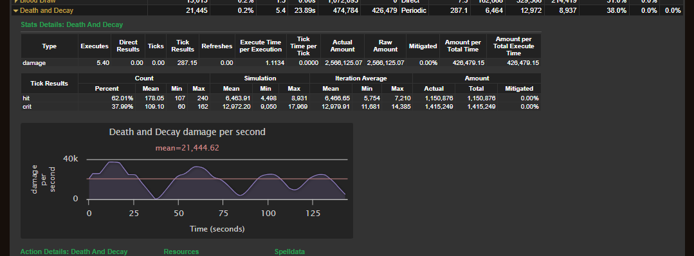694x256 pixels.
Task: Click the Death and Decay damage chart
Action: [187, 181]
